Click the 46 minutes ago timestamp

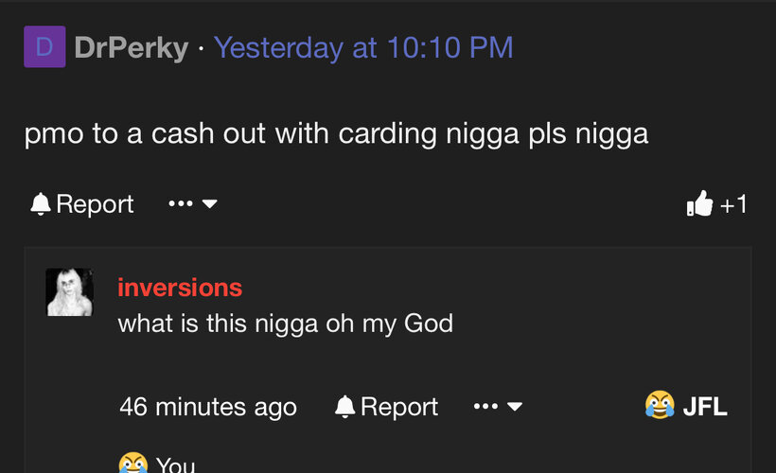pos(208,407)
